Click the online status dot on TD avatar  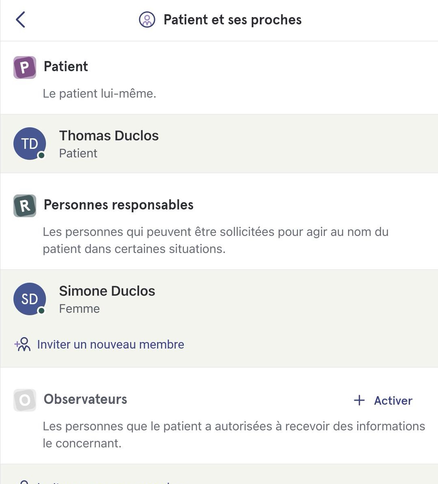coord(41,155)
